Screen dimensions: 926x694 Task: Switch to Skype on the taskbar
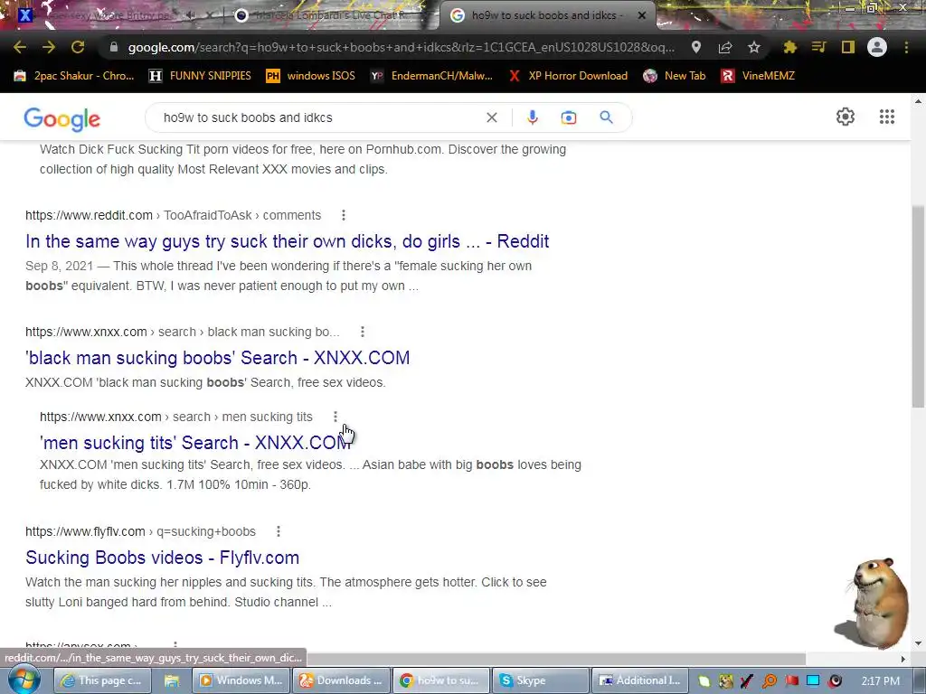[540, 680]
